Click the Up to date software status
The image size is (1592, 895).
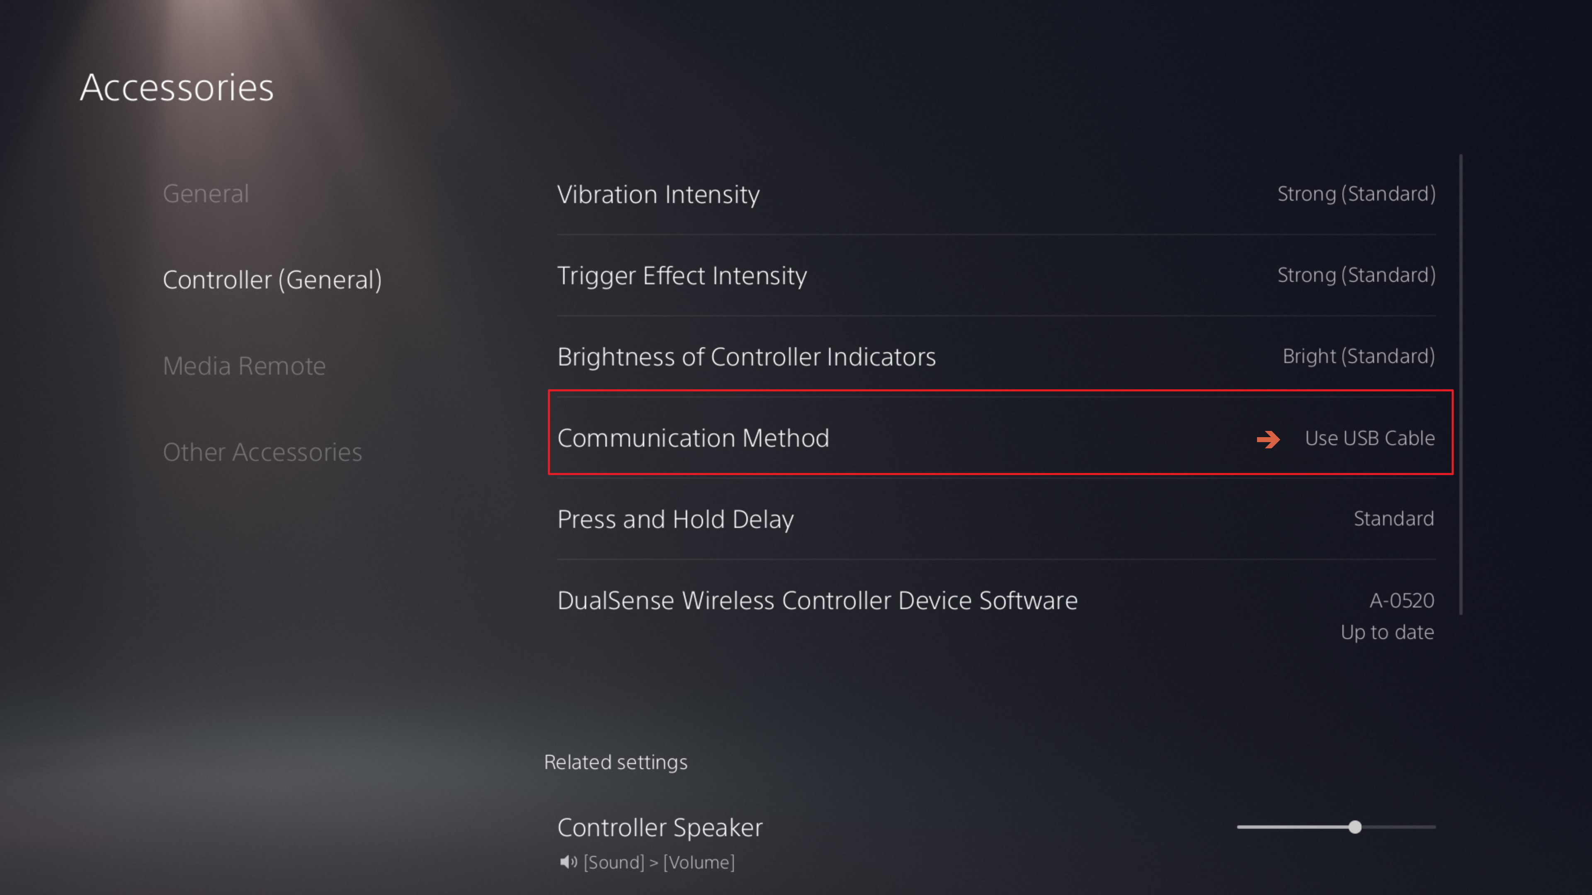coord(1387,632)
